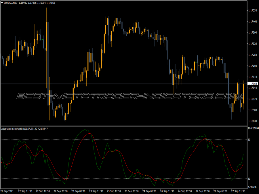Click price scale value 1.16830
The width and height of the screenshot is (259, 194).
click(x=253, y=121)
